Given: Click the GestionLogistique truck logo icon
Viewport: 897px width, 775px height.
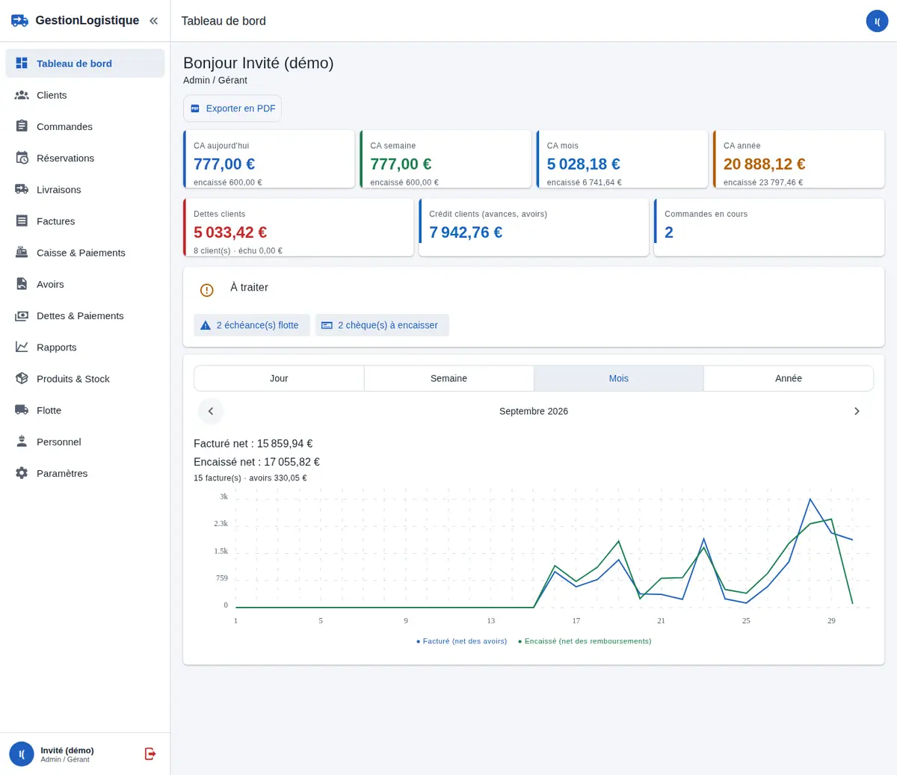Looking at the screenshot, I should pos(20,21).
